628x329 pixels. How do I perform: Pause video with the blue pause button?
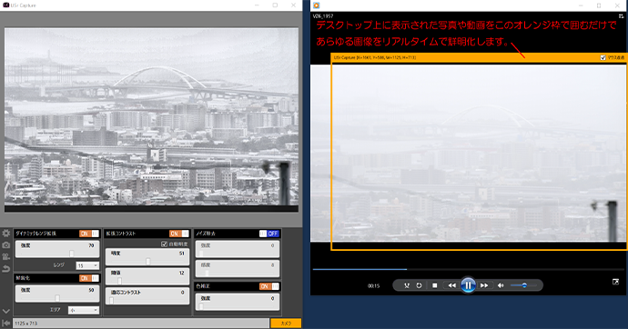pos(468,285)
